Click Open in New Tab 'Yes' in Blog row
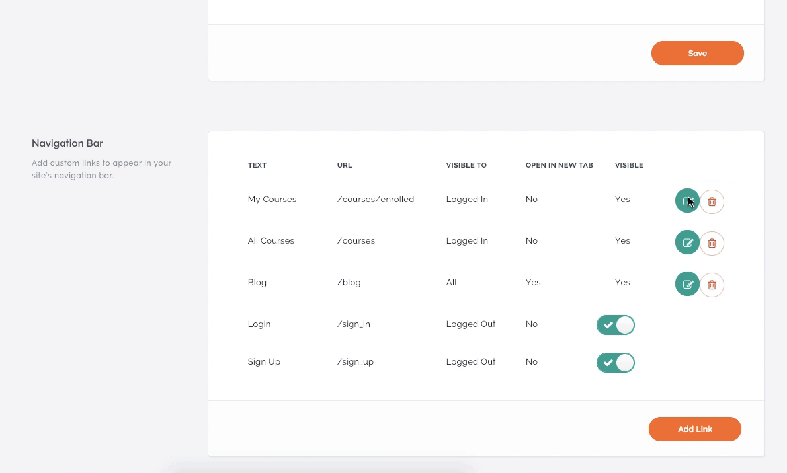This screenshot has height=473, width=787. tap(533, 282)
